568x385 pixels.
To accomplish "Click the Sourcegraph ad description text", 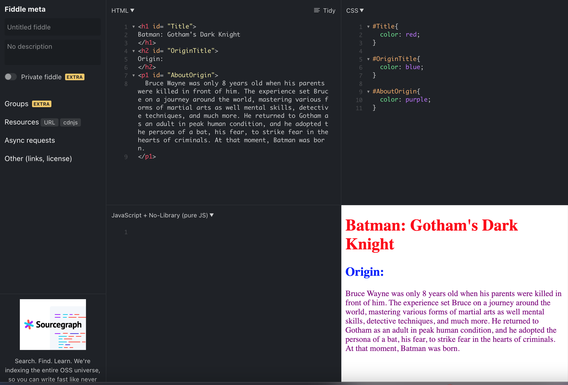I will tap(53, 370).
